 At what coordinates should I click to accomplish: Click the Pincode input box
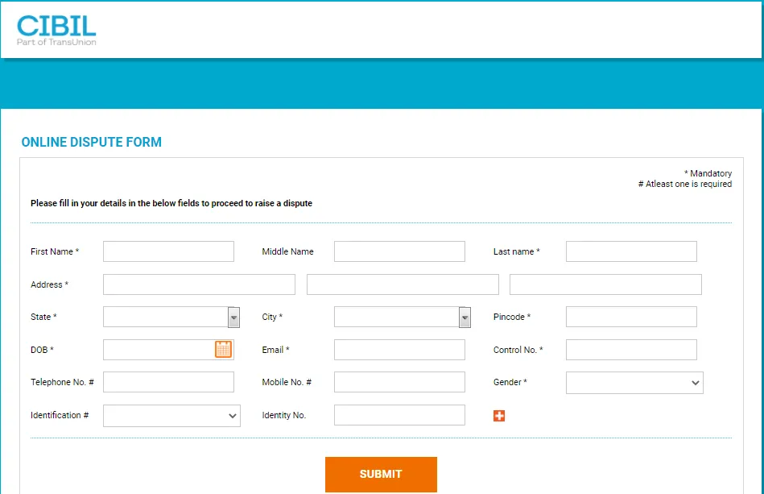(631, 317)
